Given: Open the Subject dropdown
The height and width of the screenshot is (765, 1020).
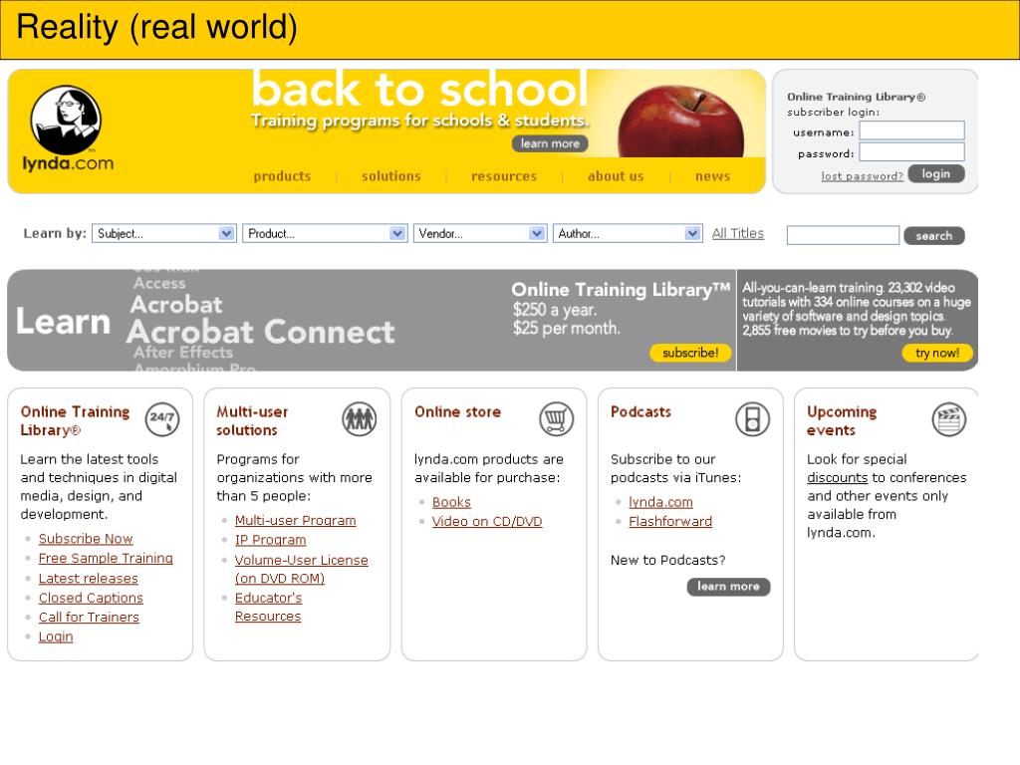Looking at the screenshot, I should click(x=164, y=233).
